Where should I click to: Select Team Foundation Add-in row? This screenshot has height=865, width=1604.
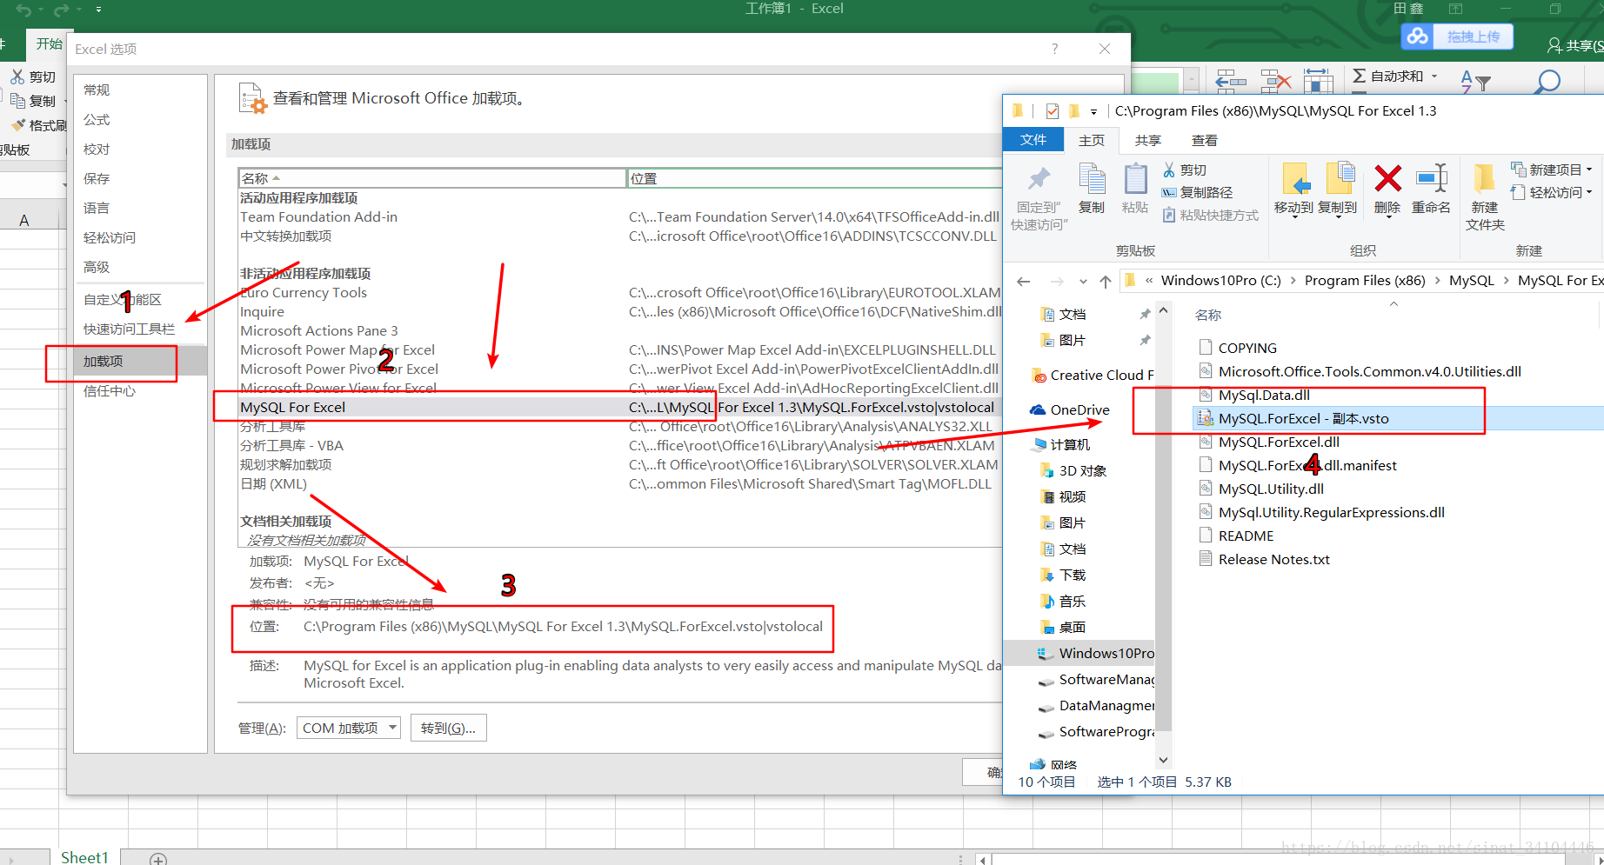pyautogui.click(x=620, y=216)
